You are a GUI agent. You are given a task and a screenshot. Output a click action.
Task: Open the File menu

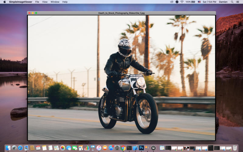[x=37, y=2]
